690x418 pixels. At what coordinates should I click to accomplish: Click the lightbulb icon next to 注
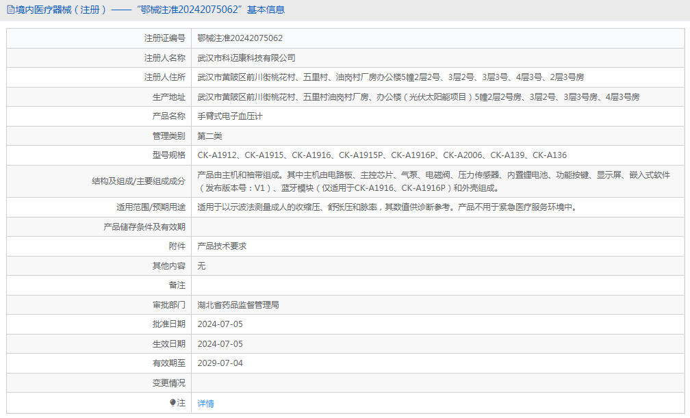[x=172, y=402]
